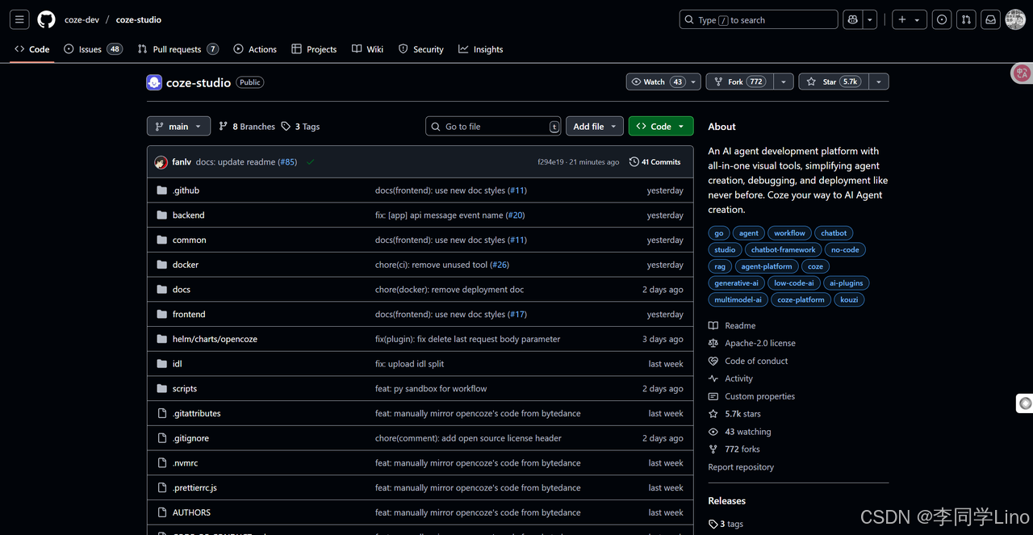
Task: View commit status green checkmark
Action: (x=311, y=162)
